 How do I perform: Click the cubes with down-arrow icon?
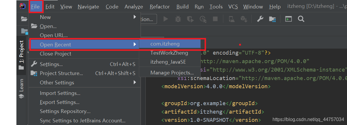pyautogui.click(x=244, y=19)
